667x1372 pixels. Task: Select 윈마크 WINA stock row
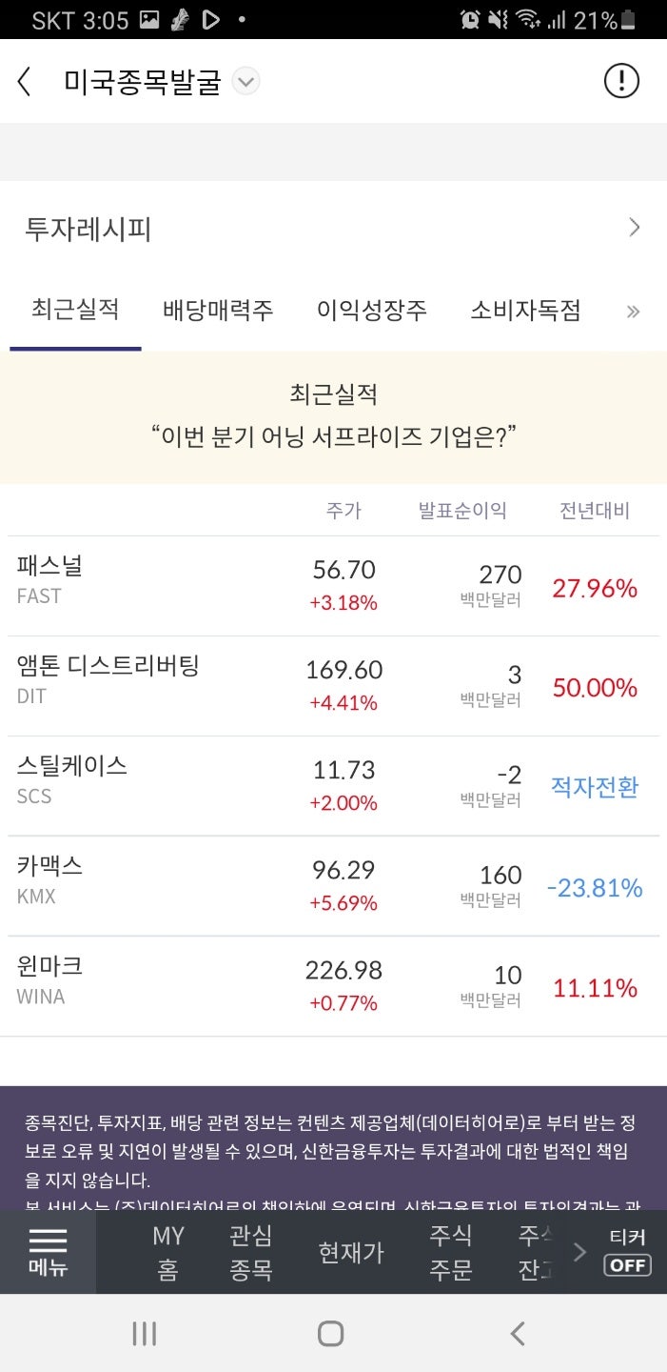[333, 986]
